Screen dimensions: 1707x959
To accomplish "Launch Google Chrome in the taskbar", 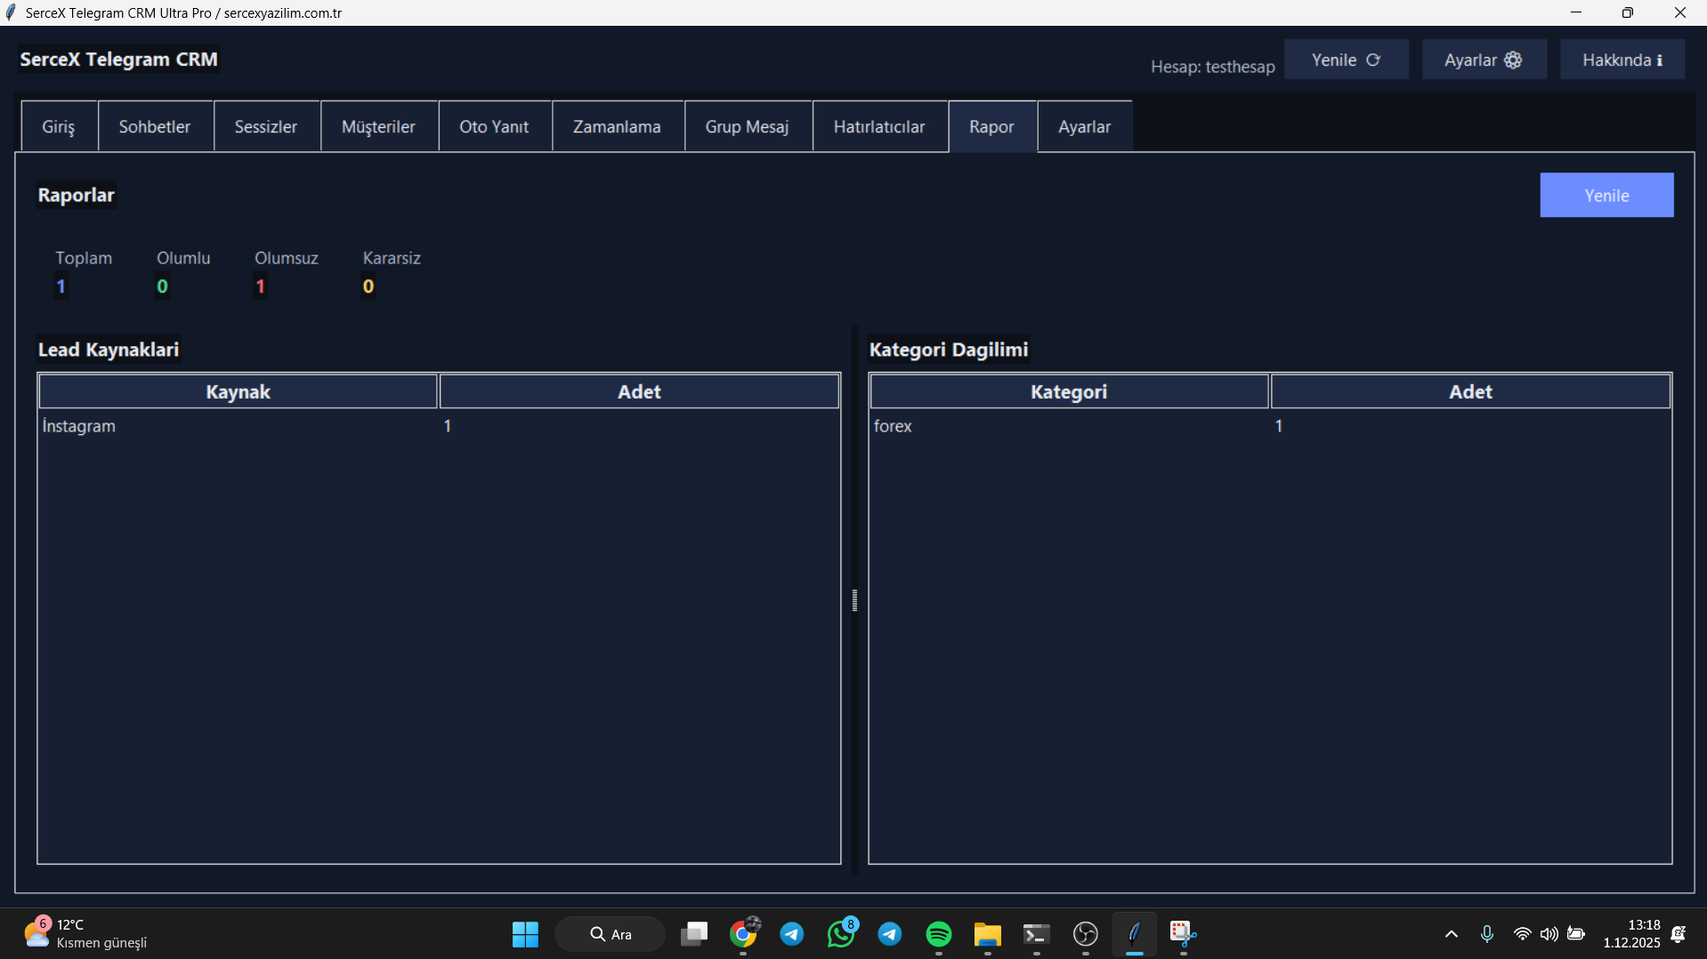I will pyautogui.click(x=743, y=934).
